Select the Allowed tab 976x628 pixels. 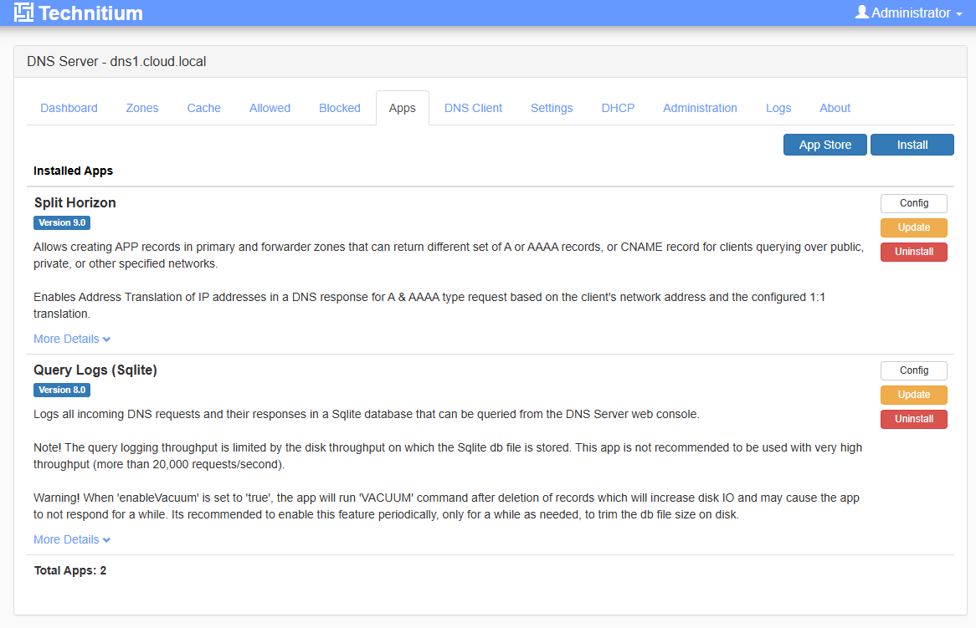pos(270,108)
